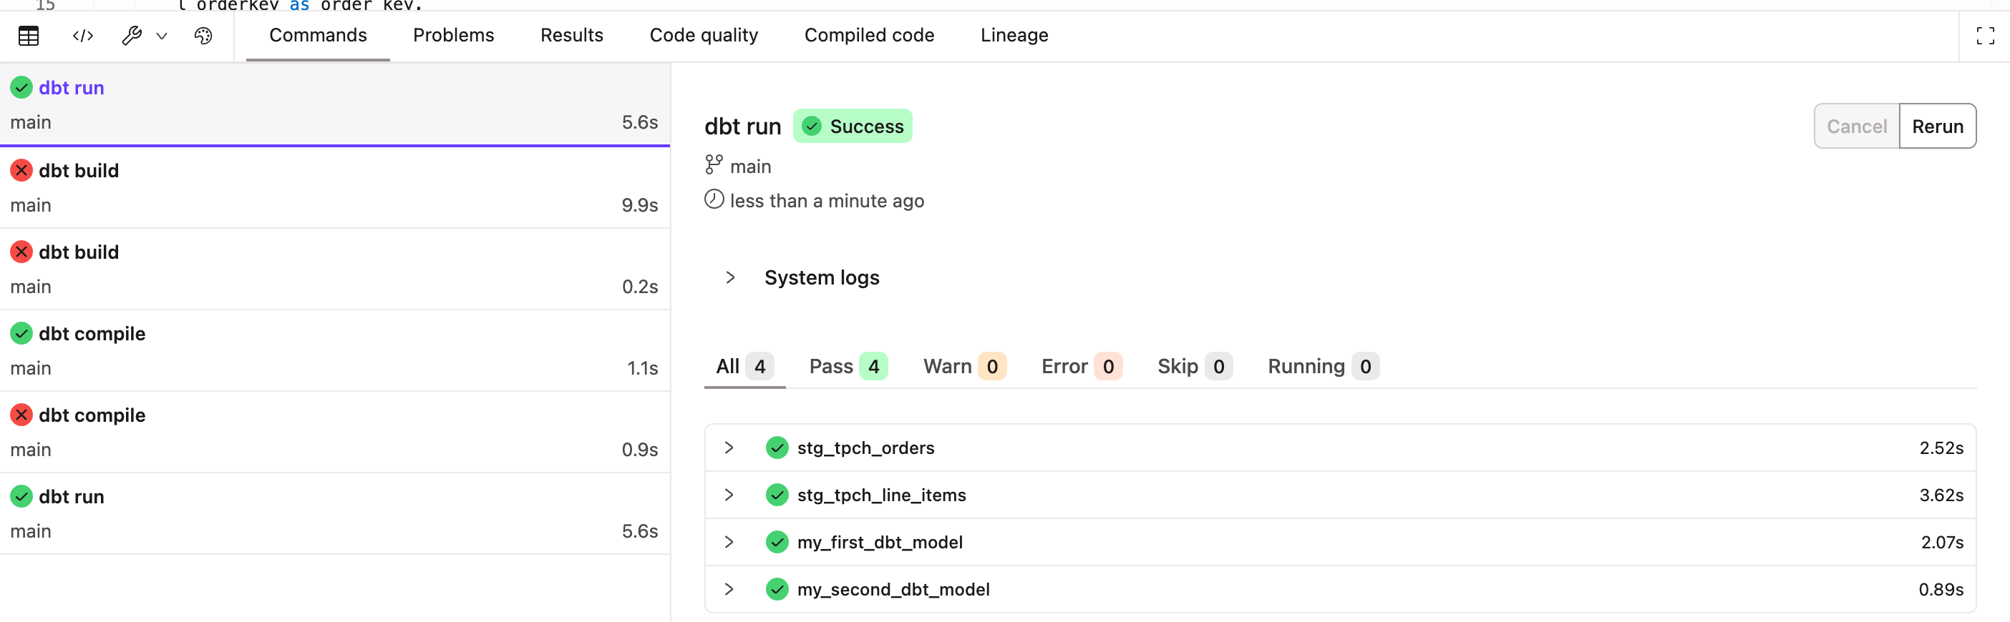
Task: Select the dbt compile command that took 1.1s
Action: pyautogui.click(x=335, y=351)
